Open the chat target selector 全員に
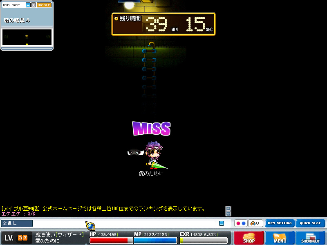Viewport: 327px width, 245px height. pyautogui.click(x=17, y=223)
